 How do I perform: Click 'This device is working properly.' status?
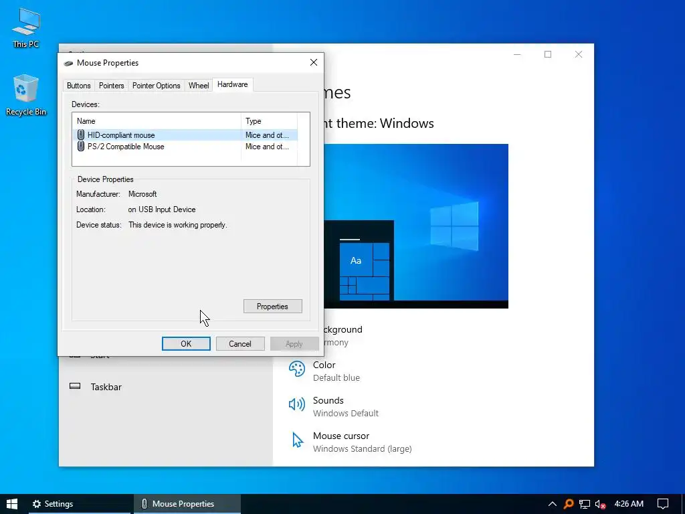[178, 225]
